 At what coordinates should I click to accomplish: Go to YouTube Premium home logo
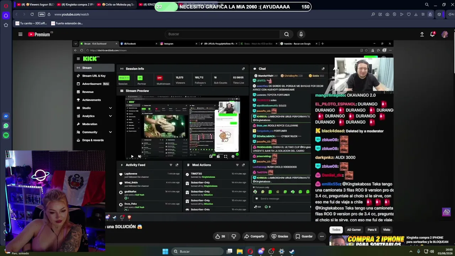[x=39, y=34]
